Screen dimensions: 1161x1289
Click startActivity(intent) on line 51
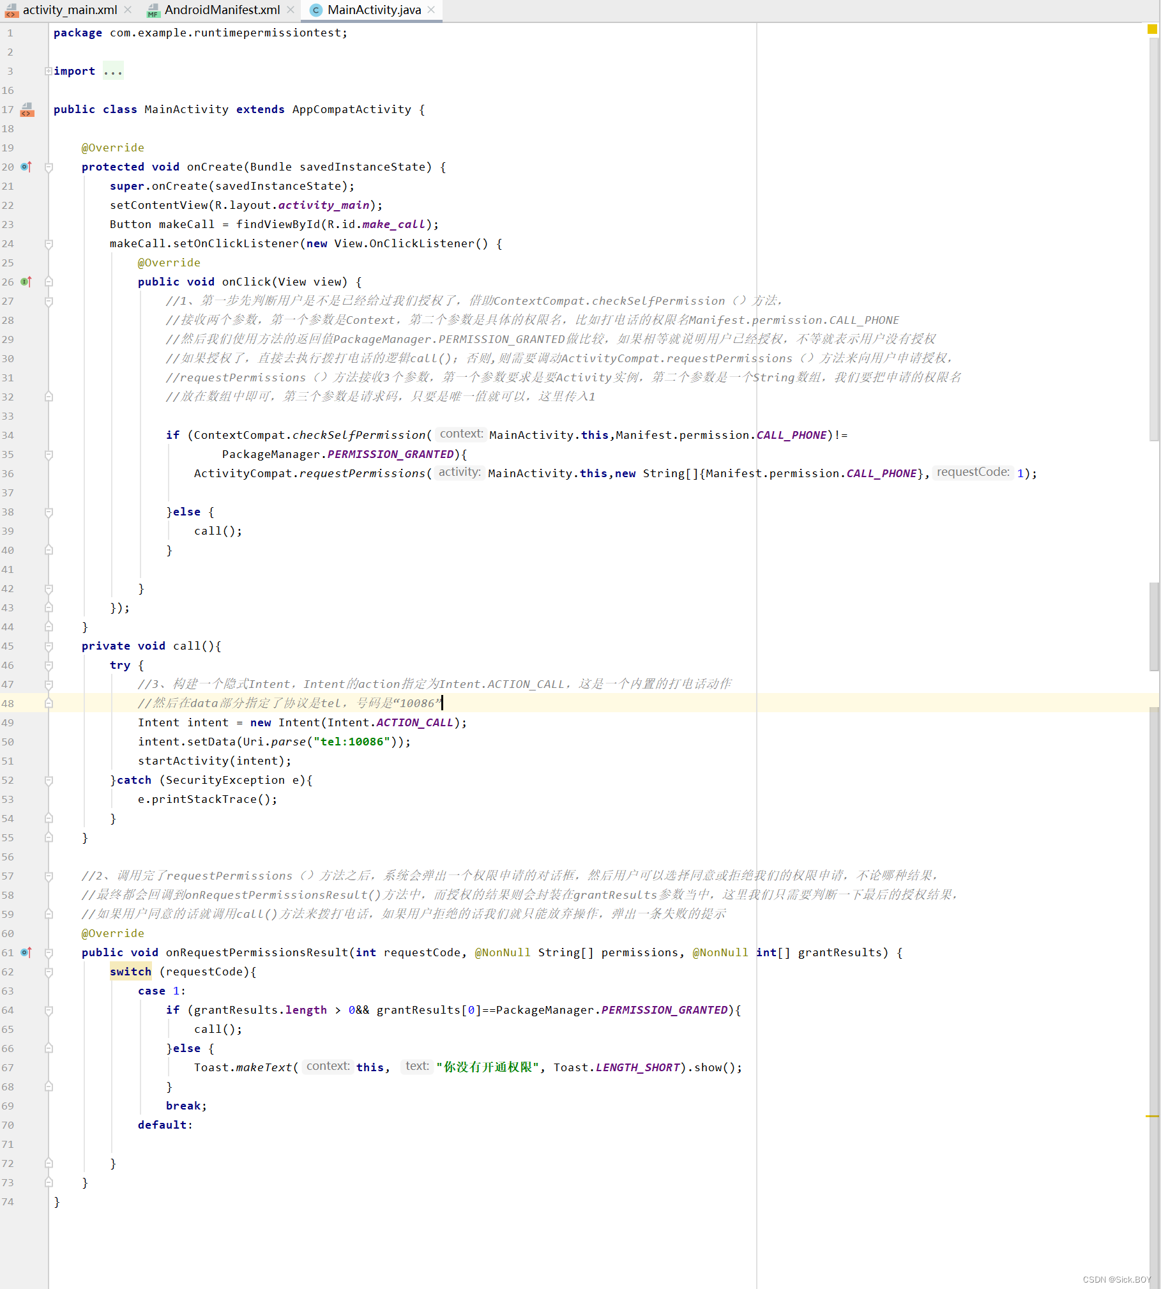coord(215,761)
